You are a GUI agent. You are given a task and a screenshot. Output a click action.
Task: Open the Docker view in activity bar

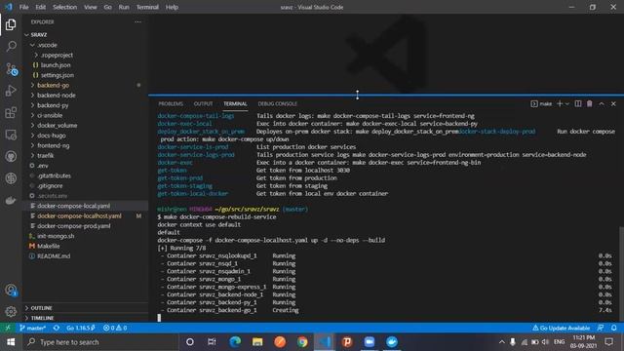11,200
